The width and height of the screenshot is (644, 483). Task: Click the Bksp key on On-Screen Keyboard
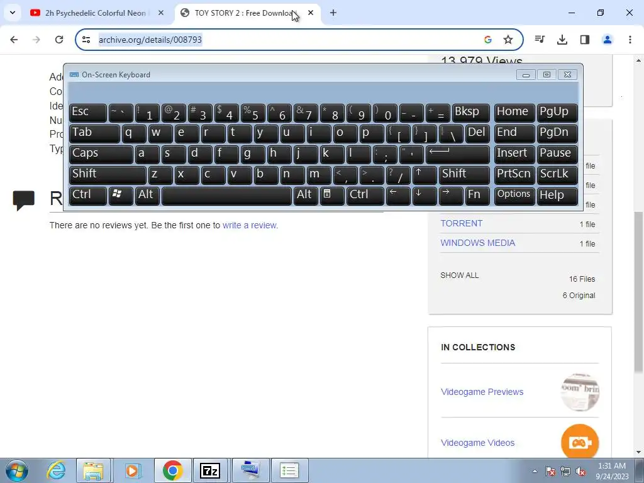pyautogui.click(x=470, y=112)
